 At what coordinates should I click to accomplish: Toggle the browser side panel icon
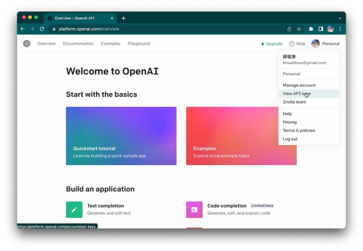pos(321,29)
